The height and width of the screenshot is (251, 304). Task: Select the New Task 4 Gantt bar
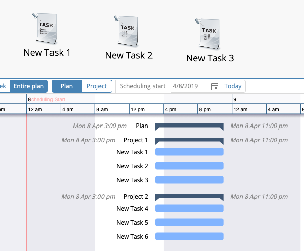point(189,209)
